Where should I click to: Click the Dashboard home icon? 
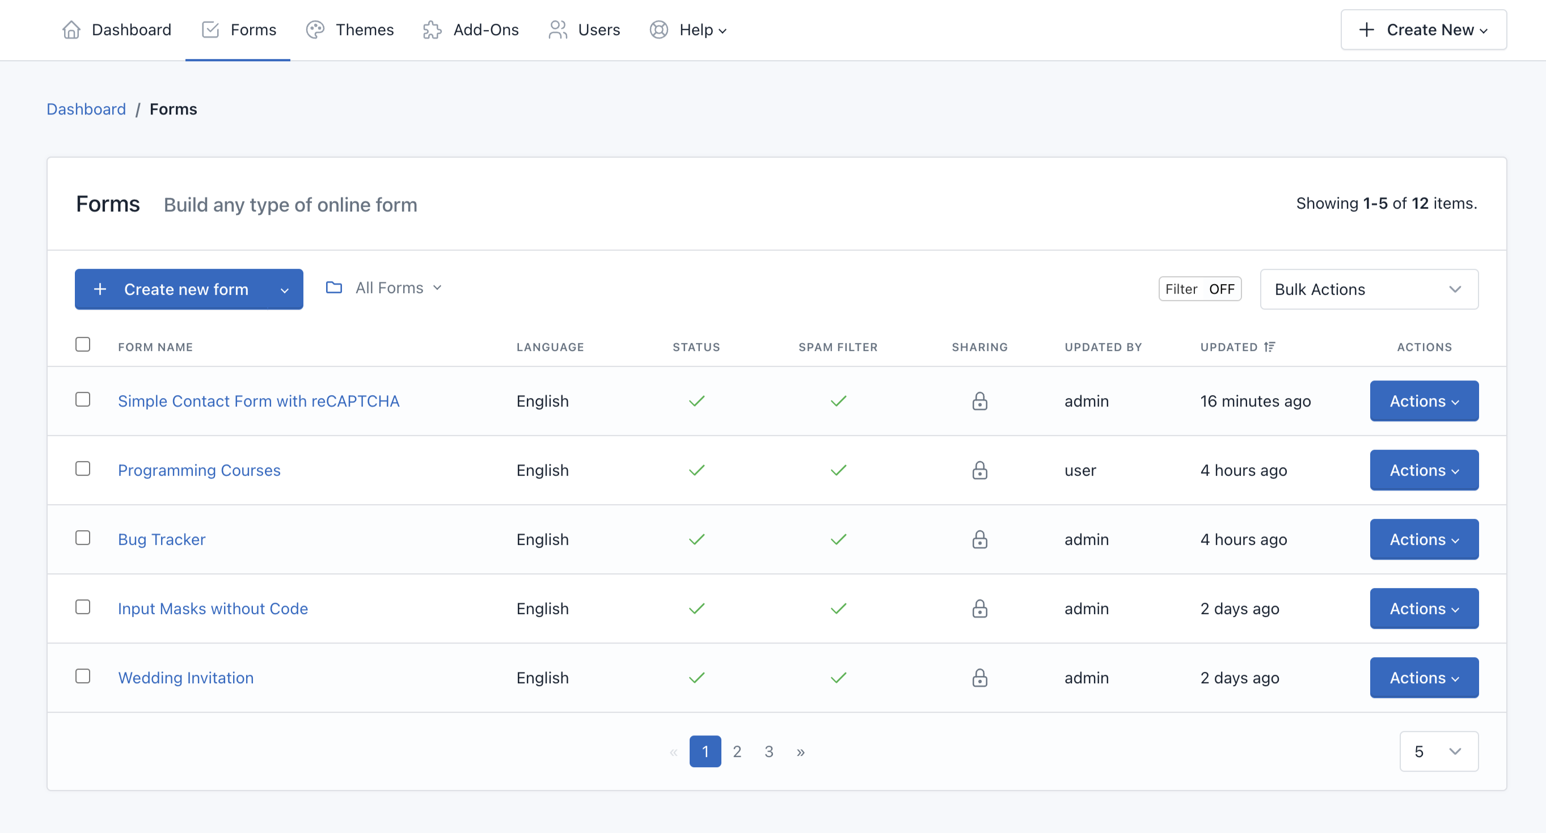click(71, 30)
